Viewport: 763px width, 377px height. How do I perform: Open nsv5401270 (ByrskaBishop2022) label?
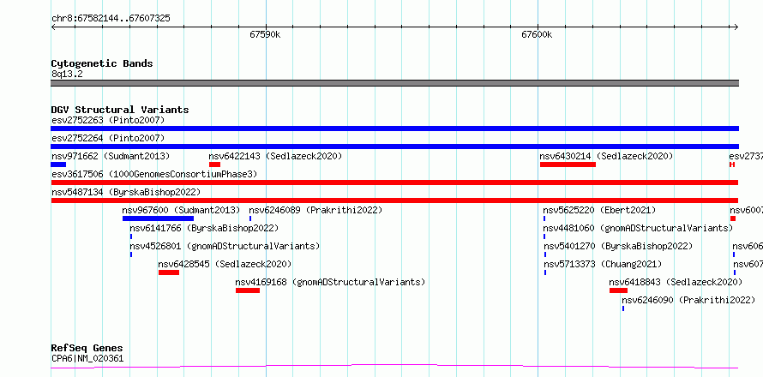coord(618,246)
